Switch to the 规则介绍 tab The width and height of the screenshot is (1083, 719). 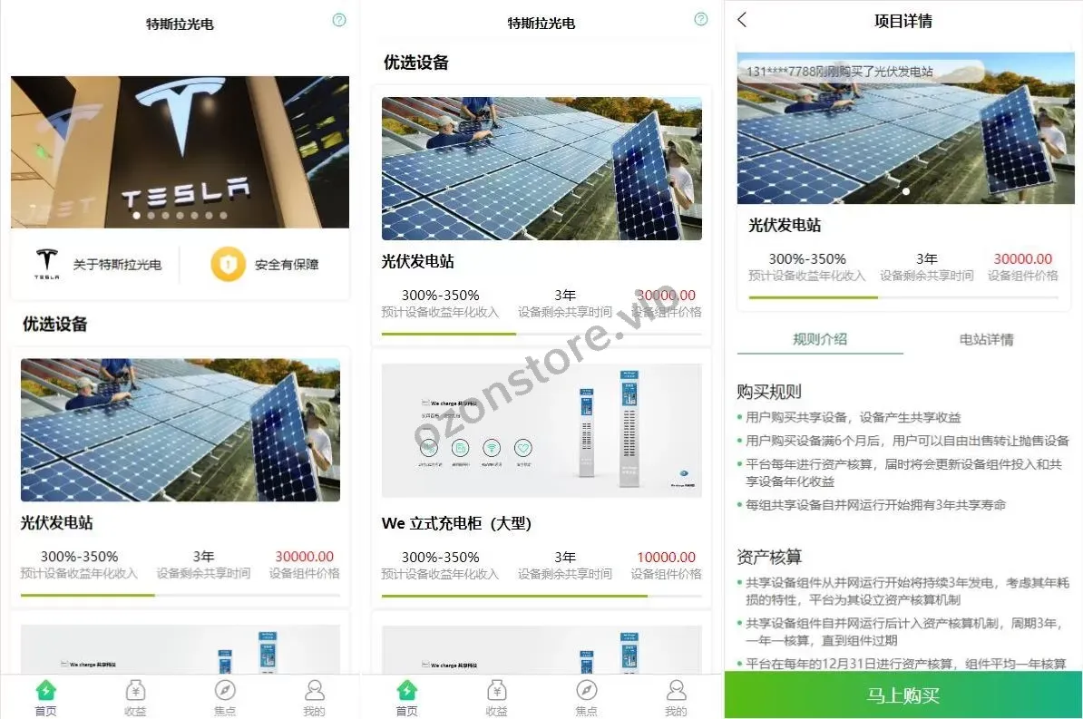pyautogui.click(x=820, y=339)
